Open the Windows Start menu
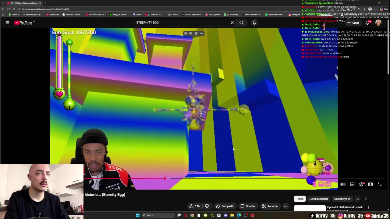The width and height of the screenshot is (390, 219). pos(138,215)
